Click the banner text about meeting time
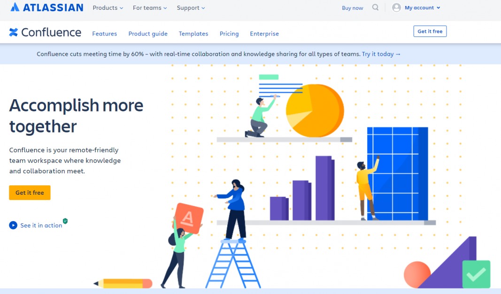This screenshot has width=501, height=294. tap(199, 54)
